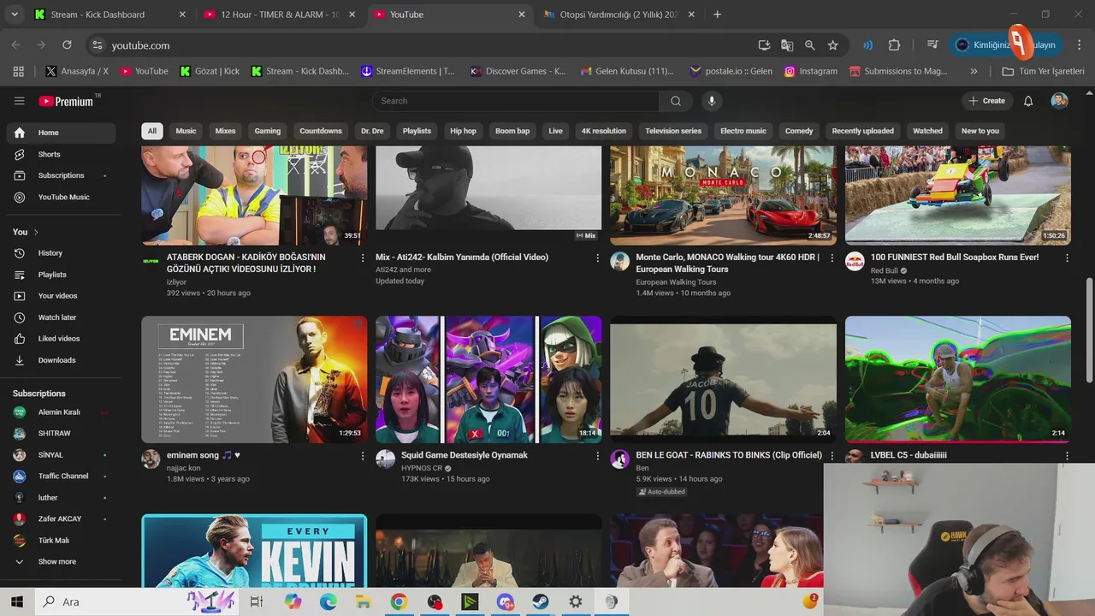This screenshot has height=616, width=1095.
Task: Select the Live filter chip
Action: pyautogui.click(x=556, y=131)
